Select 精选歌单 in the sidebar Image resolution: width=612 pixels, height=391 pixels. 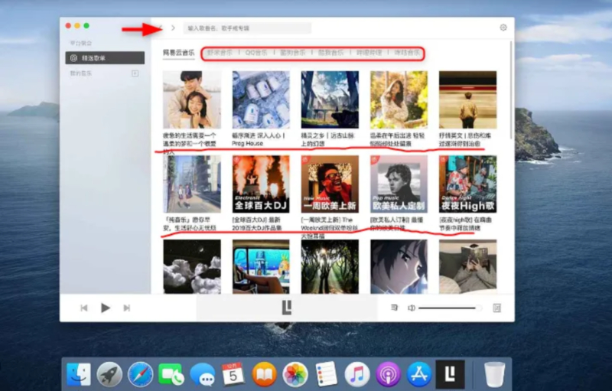(105, 57)
